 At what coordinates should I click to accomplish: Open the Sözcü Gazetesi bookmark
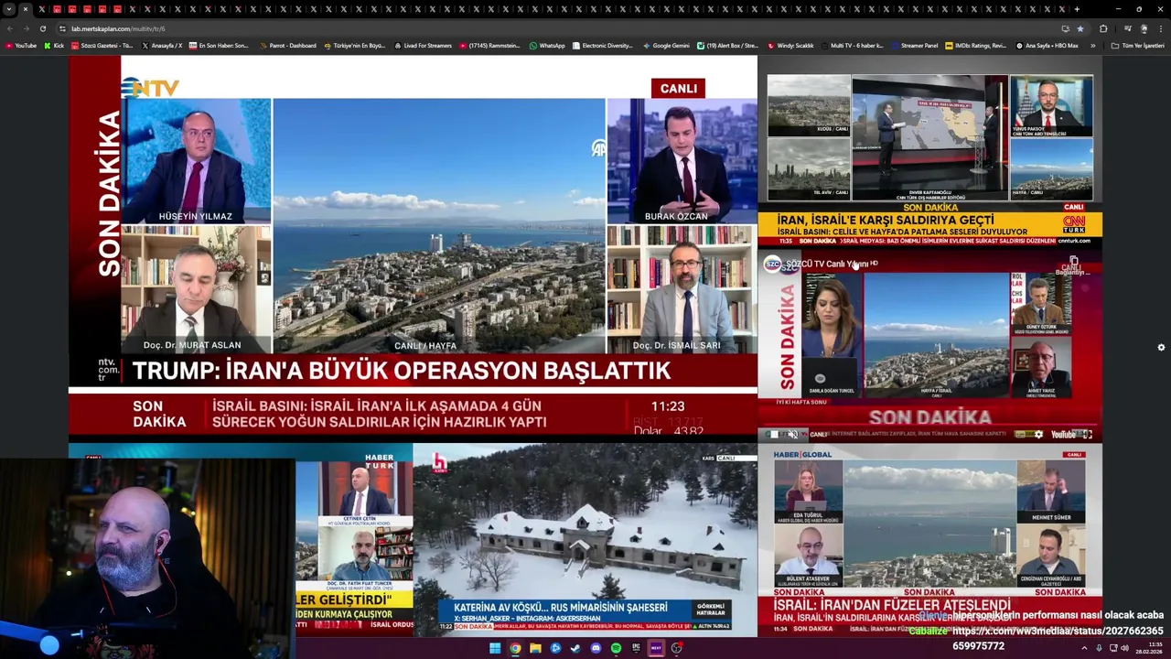[102, 45]
